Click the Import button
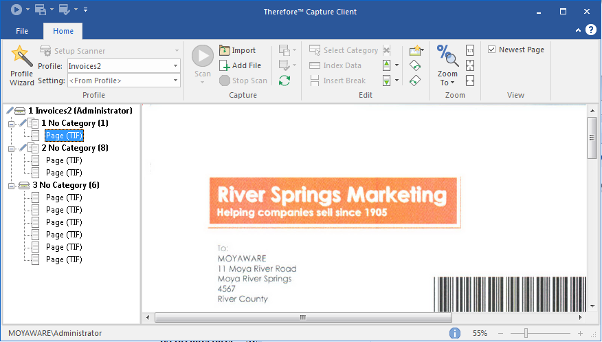The height and width of the screenshot is (342, 602). click(238, 50)
